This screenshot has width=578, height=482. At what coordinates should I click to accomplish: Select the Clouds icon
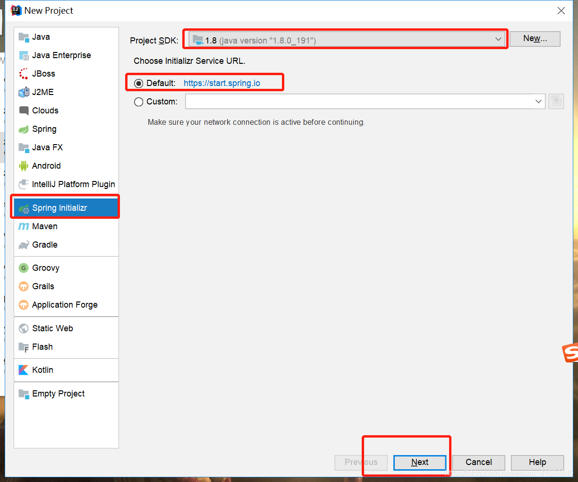[x=24, y=111]
